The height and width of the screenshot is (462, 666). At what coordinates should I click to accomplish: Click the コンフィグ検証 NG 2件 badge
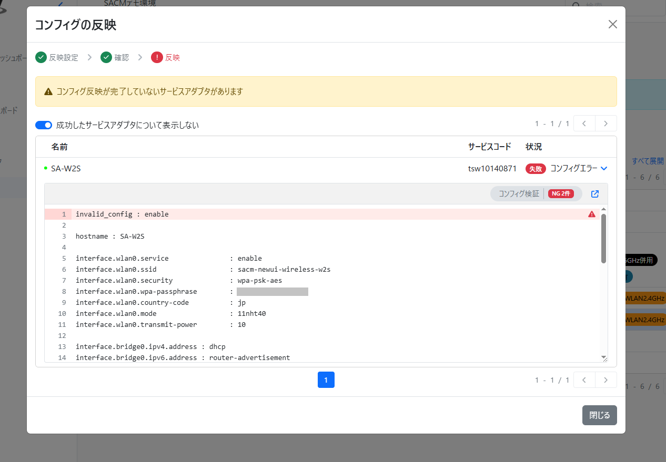(x=536, y=194)
